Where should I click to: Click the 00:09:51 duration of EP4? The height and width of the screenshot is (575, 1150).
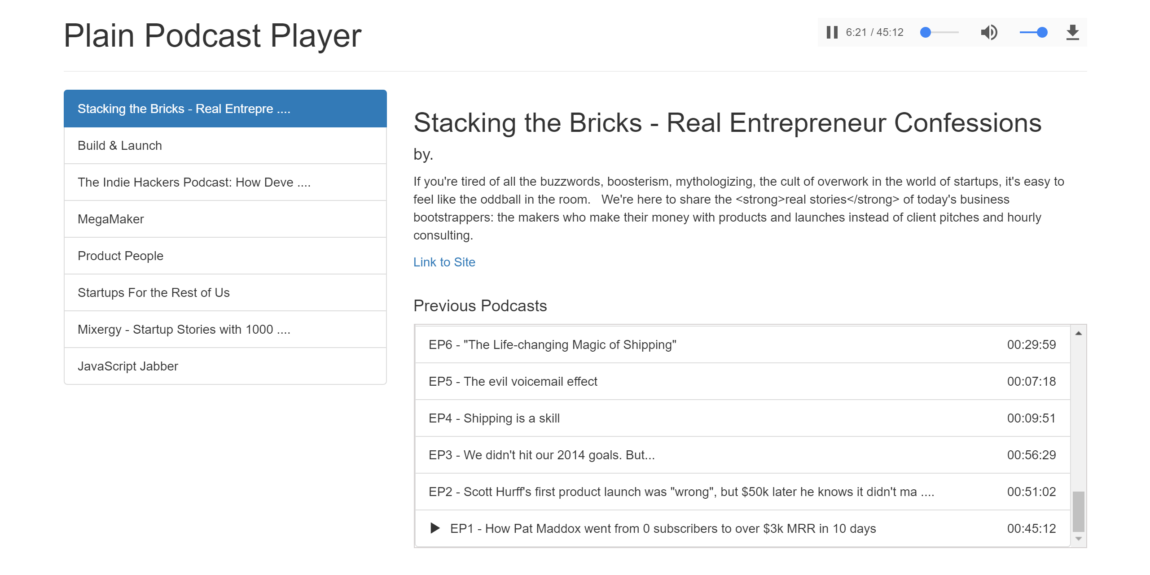(x=1031, y=418)
